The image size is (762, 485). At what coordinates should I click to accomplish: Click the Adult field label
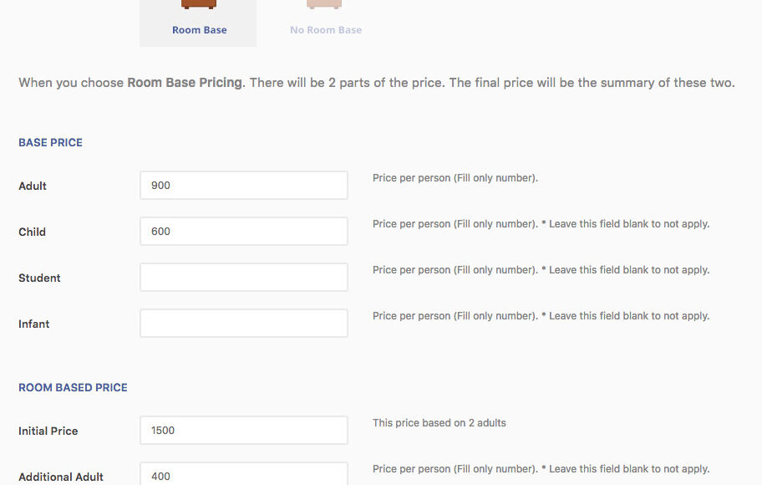33,186
